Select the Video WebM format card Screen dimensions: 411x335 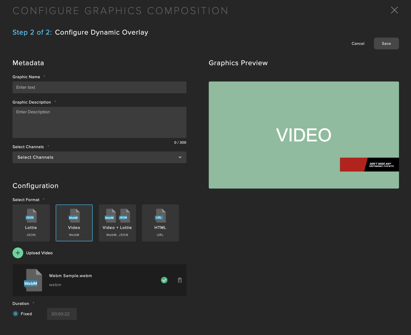click(74, 223)
